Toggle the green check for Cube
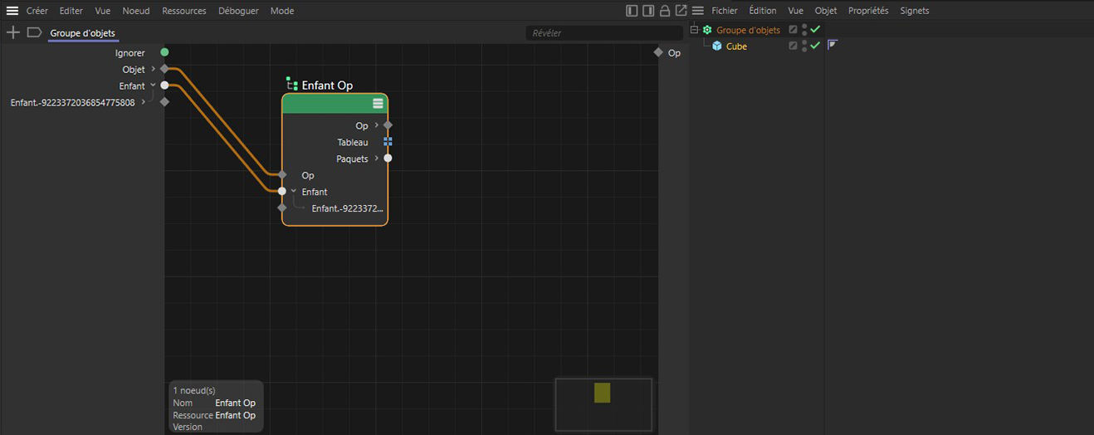The image size is (1094, 435). (x=815, y=46)
